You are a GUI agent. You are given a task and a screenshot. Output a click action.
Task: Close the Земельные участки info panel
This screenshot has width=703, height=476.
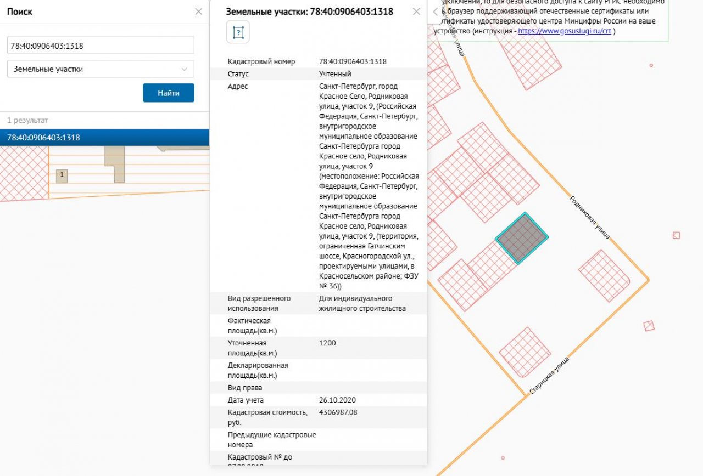pyautogui.click(x=416, y=12)
